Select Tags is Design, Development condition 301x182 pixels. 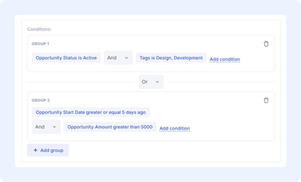point(171,58)
